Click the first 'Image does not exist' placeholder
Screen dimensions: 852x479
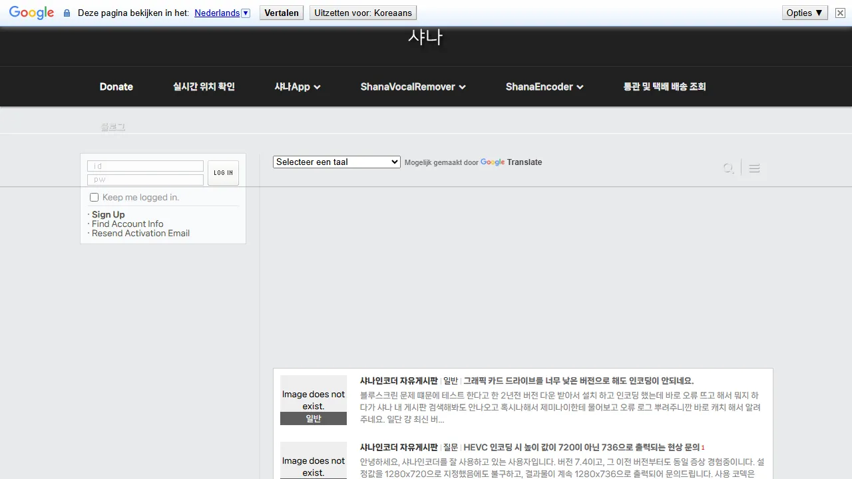tap(313, 399)
